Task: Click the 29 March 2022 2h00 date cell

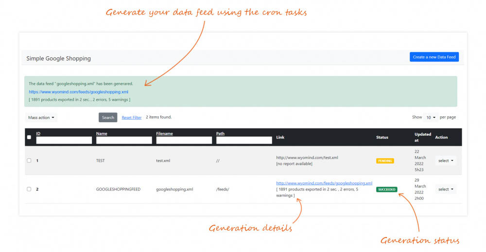Action: pos(420,189)
